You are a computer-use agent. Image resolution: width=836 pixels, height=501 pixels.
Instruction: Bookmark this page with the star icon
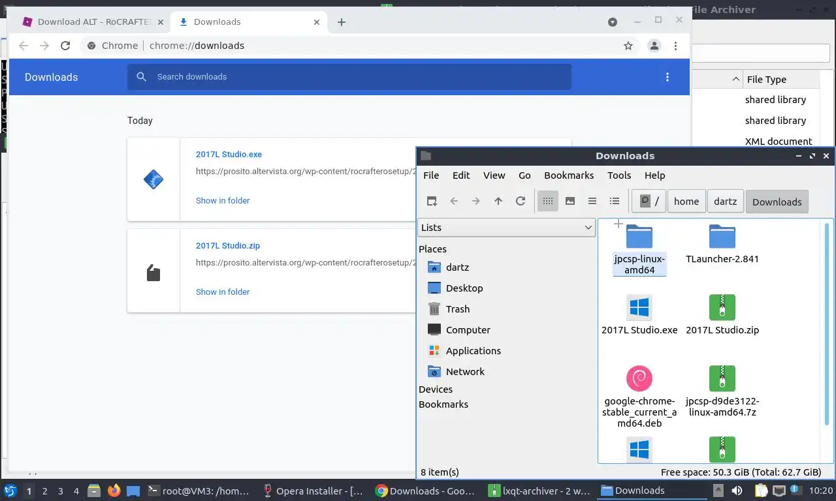(x=628, y=46)
